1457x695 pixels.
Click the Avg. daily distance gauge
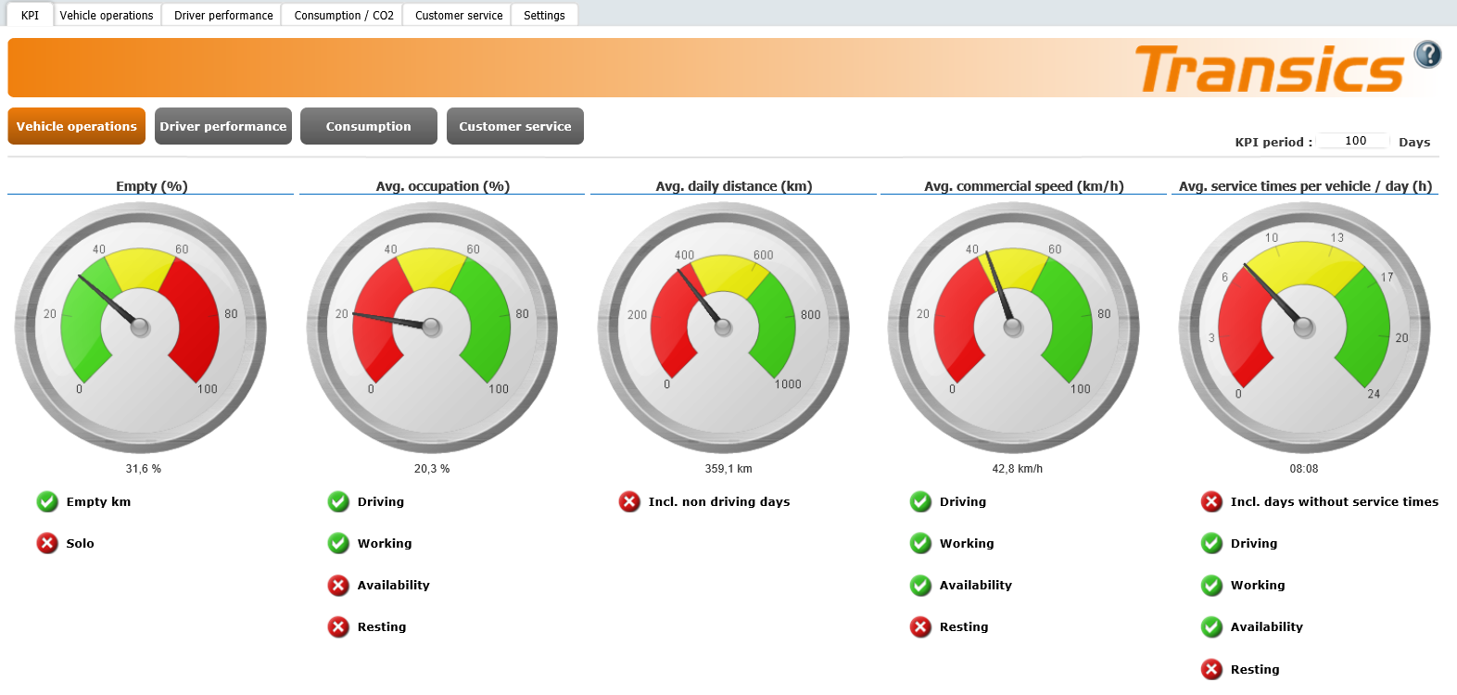723,327
